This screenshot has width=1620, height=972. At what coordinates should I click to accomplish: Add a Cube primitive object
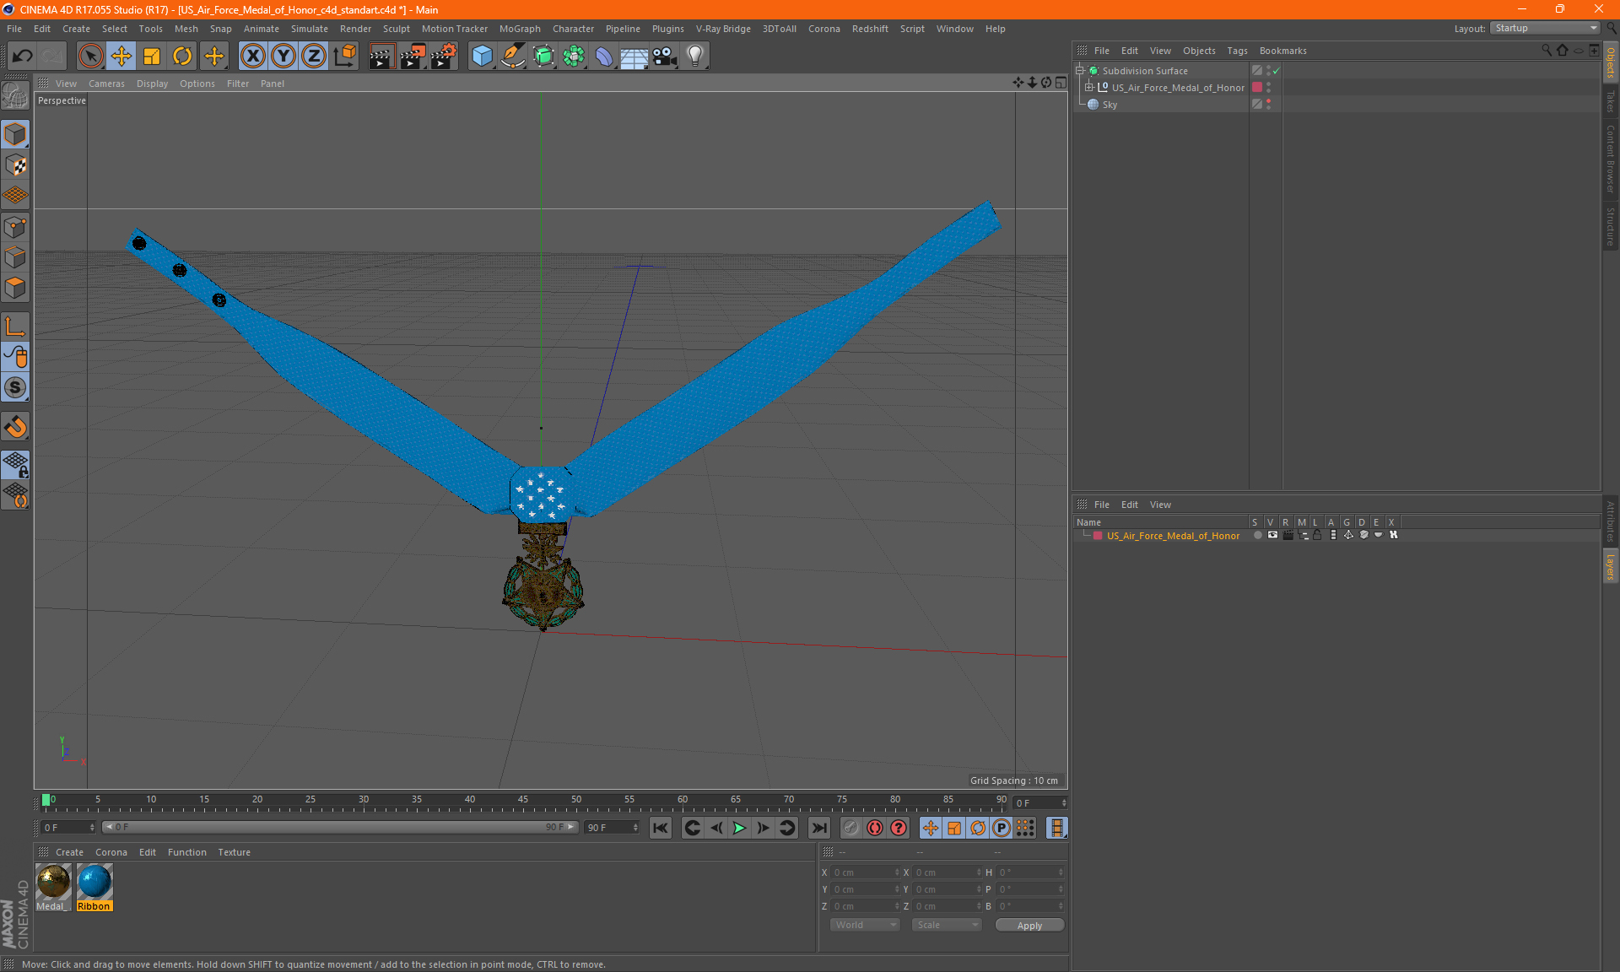pyautogui.click(x=482, y=57)
